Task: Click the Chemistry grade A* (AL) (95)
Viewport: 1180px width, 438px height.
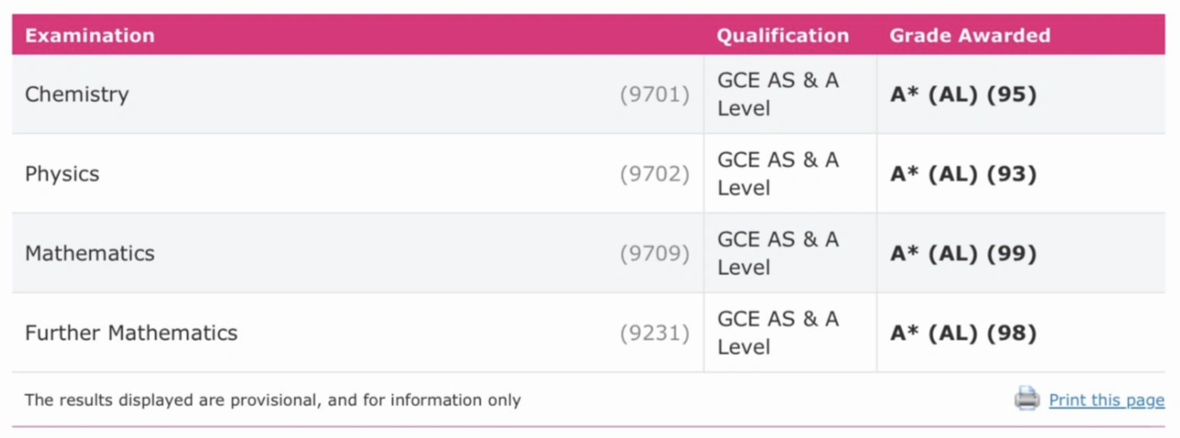Action: tap(963, 95)
